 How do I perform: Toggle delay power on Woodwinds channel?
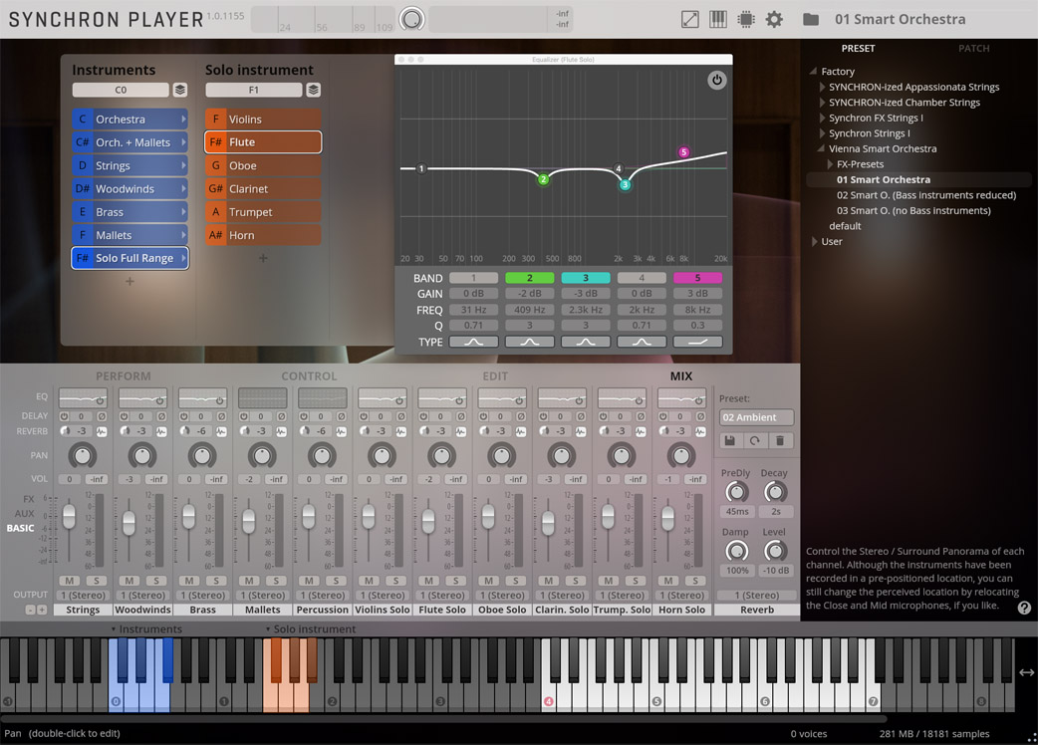coord(124,417)
